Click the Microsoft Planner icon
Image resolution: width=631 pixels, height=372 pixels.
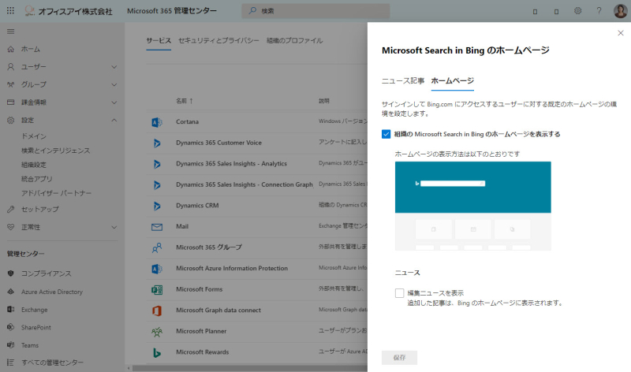pos(156,331)
